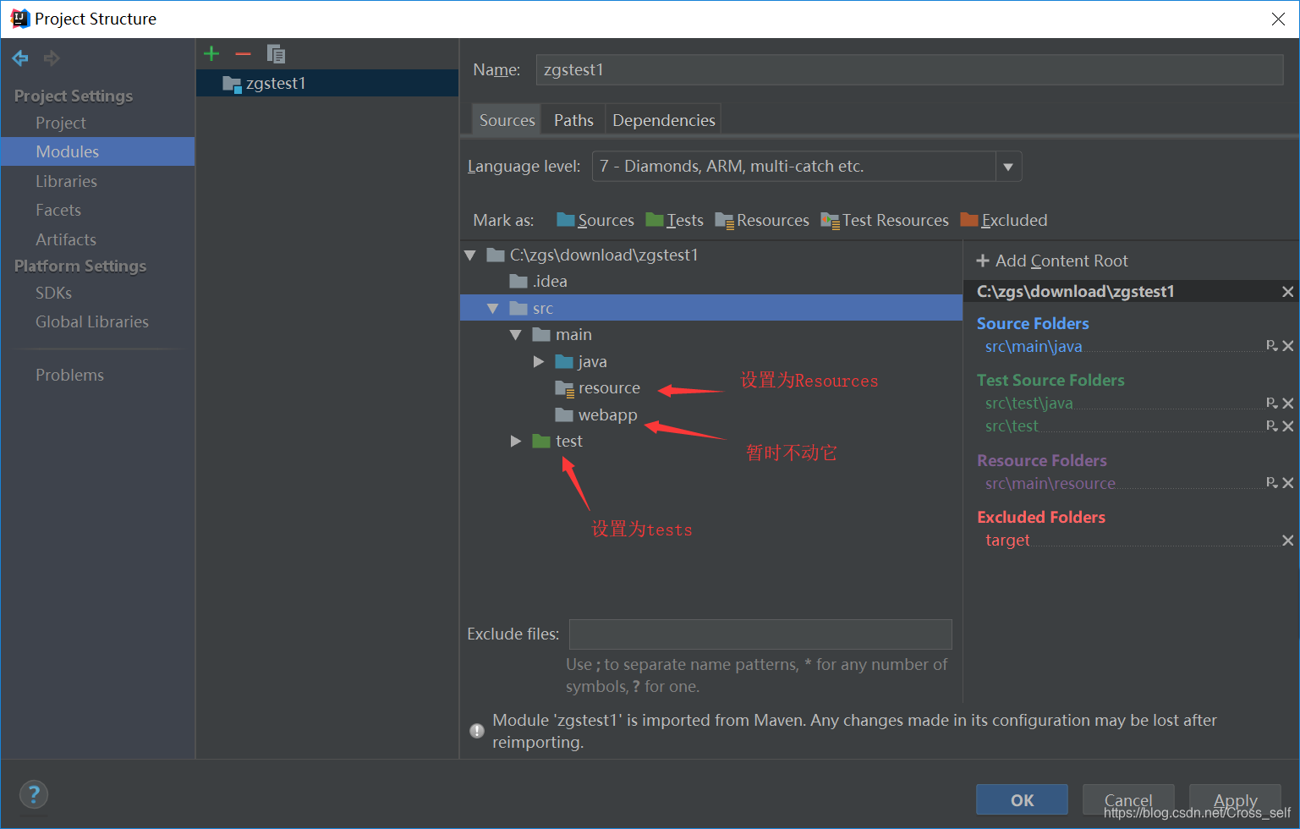Select the content root C:\zgs\download\zgstest1 in tree
Viewport: 1300px width, 829px height.
[593, 255]
